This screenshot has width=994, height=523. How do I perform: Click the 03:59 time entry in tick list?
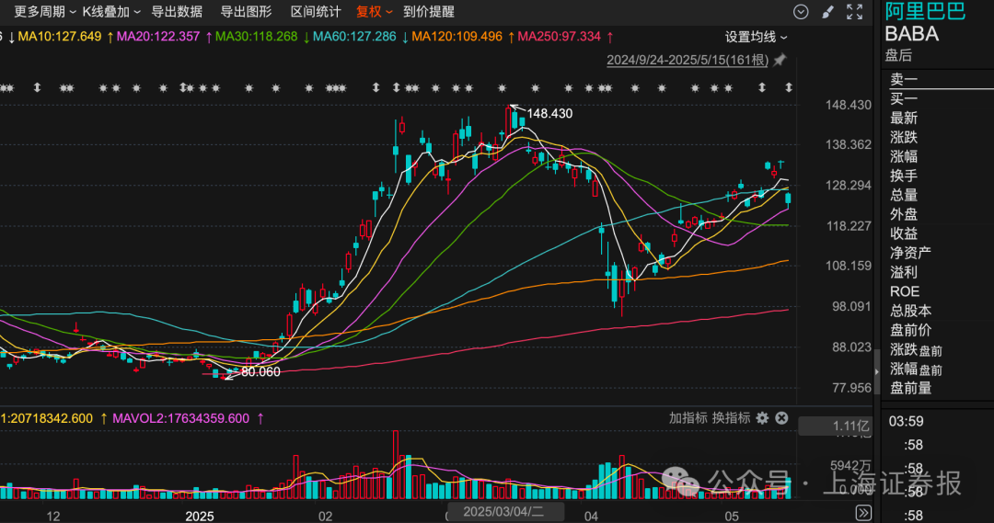tap(906, 421)
